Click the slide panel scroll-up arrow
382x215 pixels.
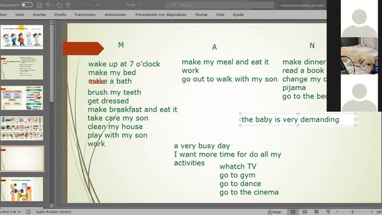point(51,22)
